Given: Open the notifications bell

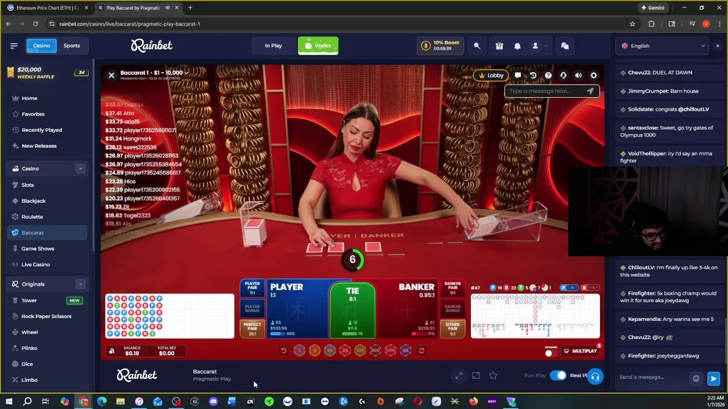Looking at the screenshot, I should 518,46.
